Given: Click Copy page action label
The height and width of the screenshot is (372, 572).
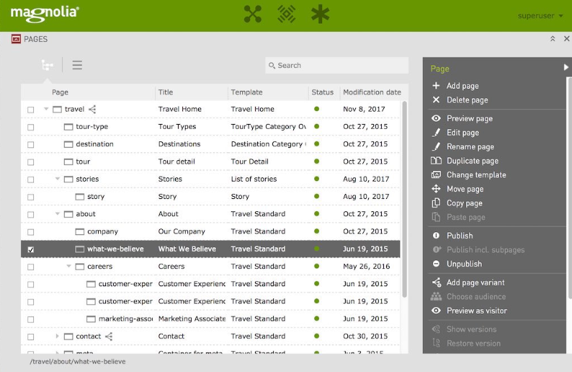Looking at the screenshot, I should [465, 203].
